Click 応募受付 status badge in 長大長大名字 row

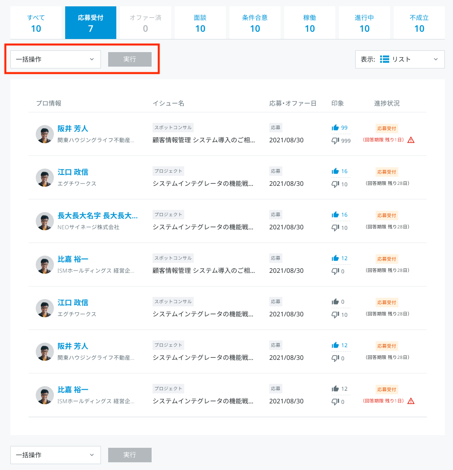(x=386, y=215)
